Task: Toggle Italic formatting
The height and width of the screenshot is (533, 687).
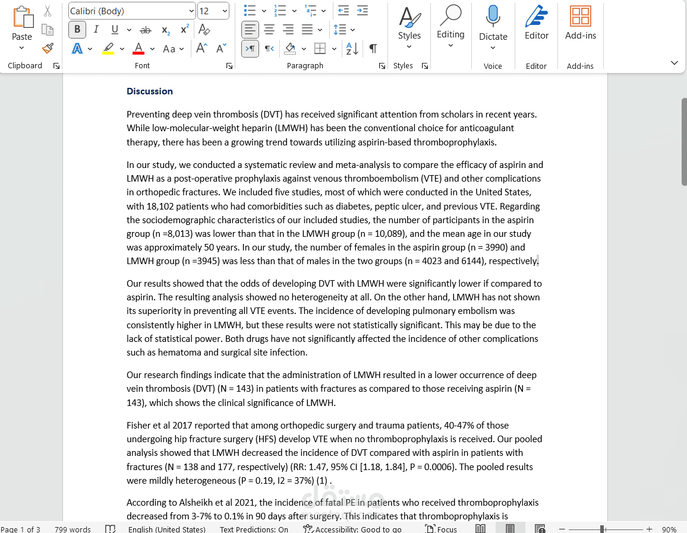Action: [x=96, y=29]
